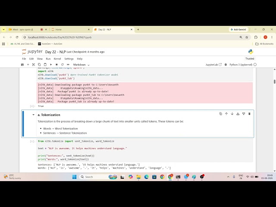Open the File menu
This screenshot has height=207, width=276.
(x=24, y=59)
